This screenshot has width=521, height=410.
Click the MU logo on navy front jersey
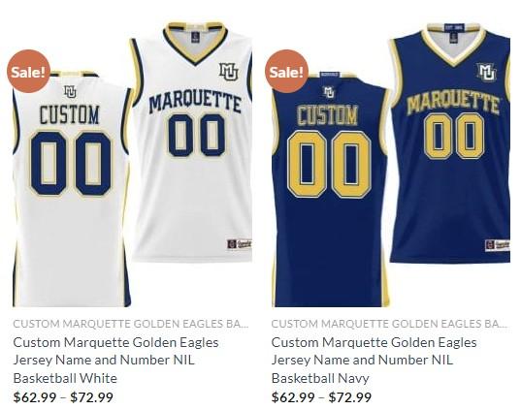486,72
